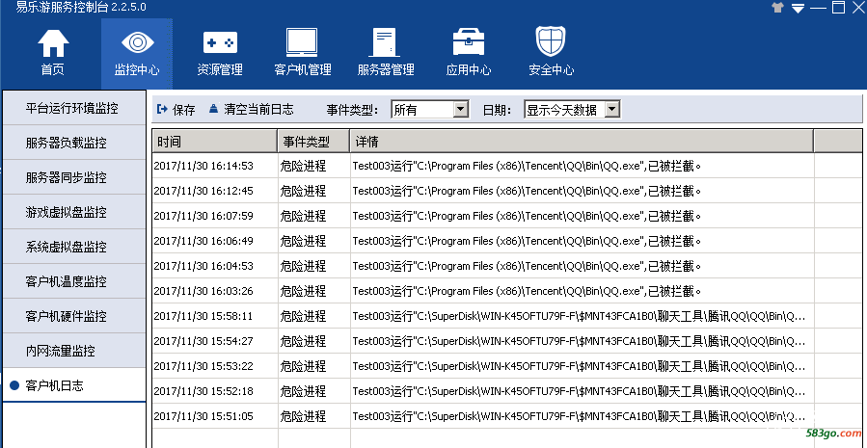Open 客户机硬件监控 in sidebar
The width and height of the screenshot is (867, 448).
74,317
